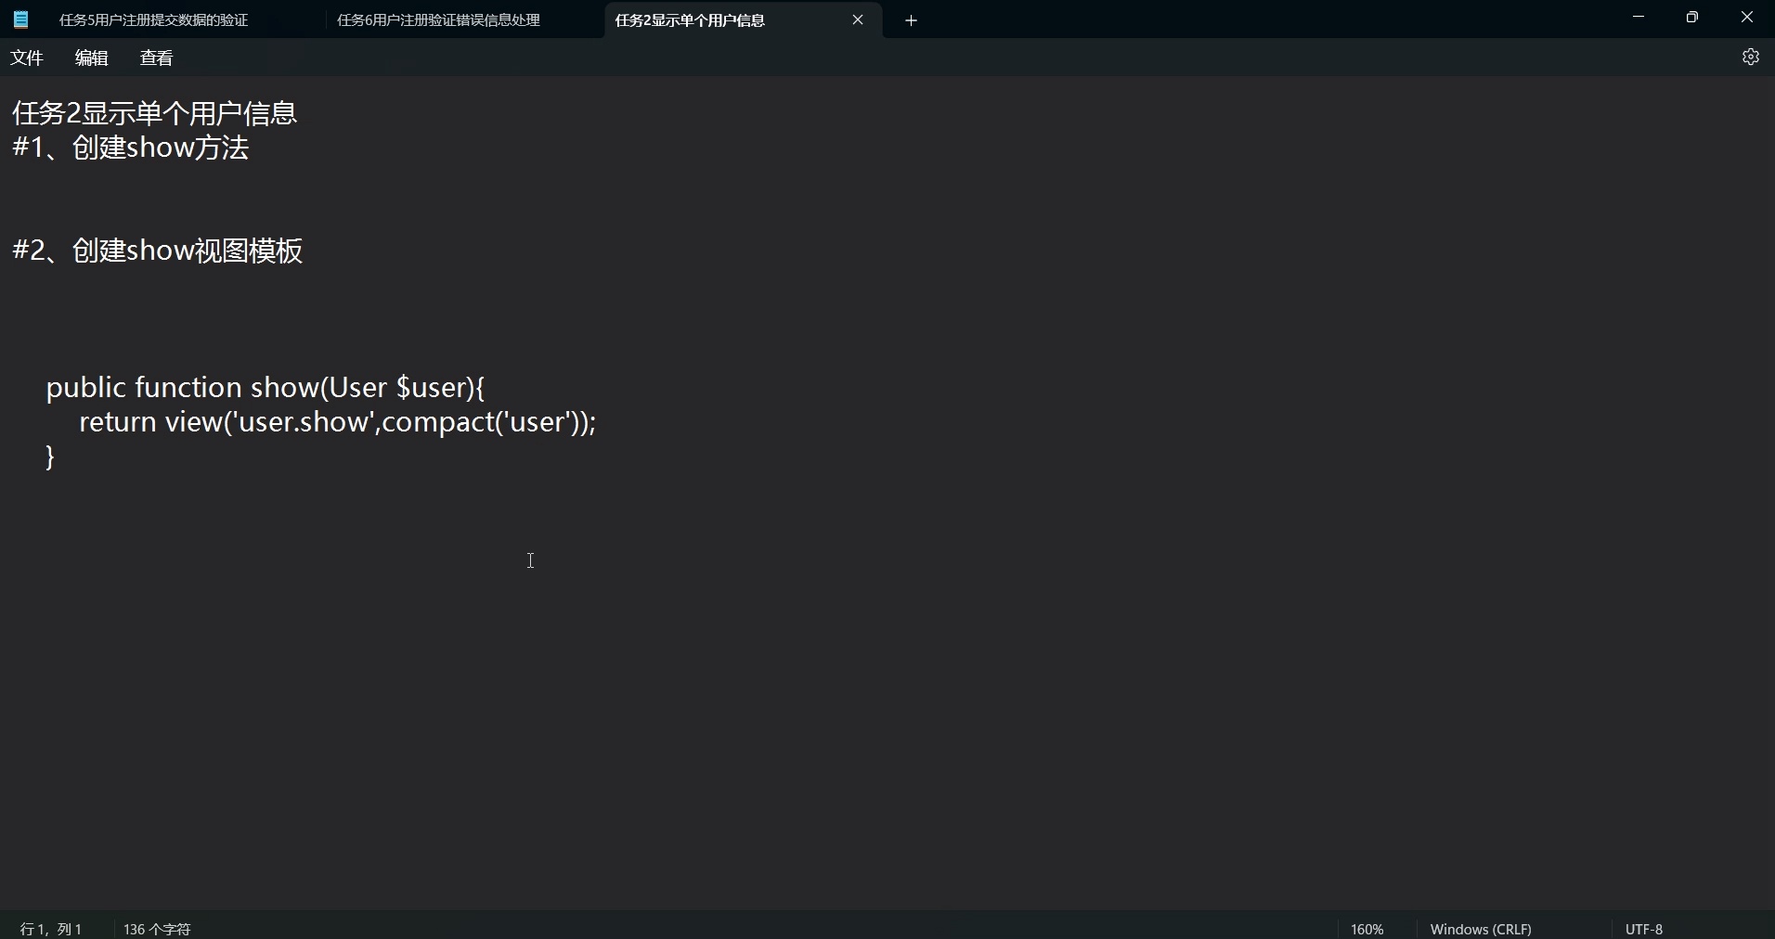Click the 160% zoom indicator

1367,928
